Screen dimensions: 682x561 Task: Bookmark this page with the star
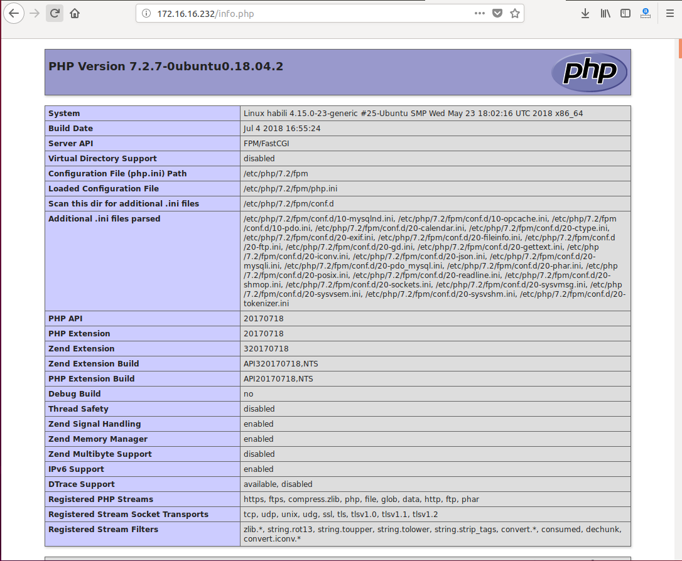pyautogui.click(x=515, y=13)
